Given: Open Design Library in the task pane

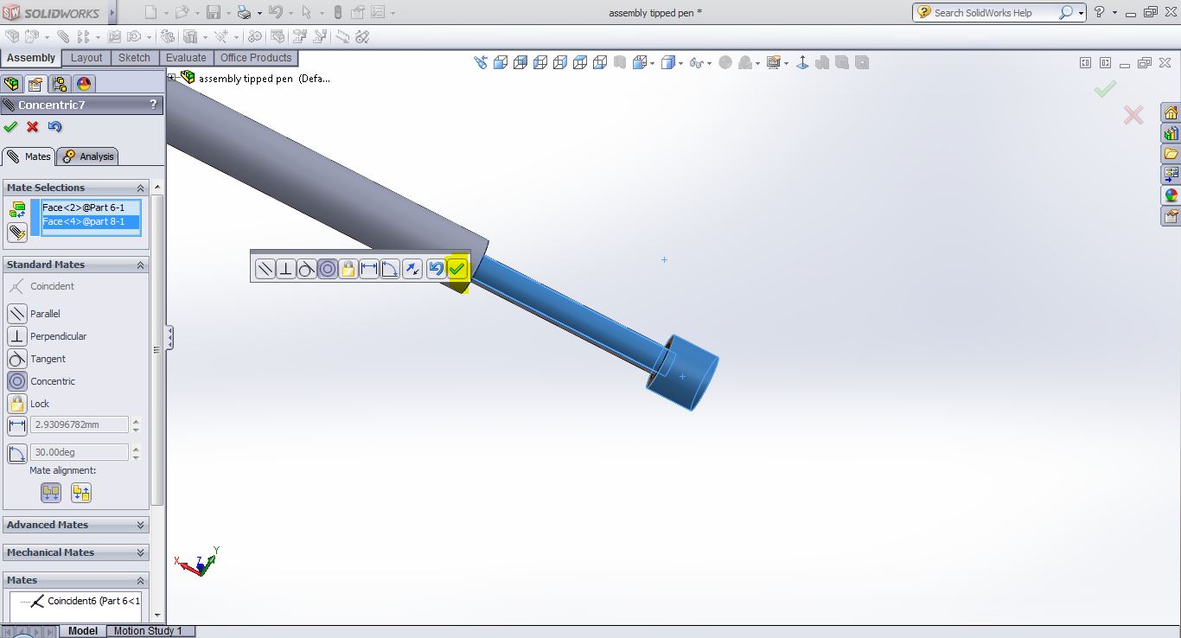Looking at the screenshot, I should click(1171, 134).
